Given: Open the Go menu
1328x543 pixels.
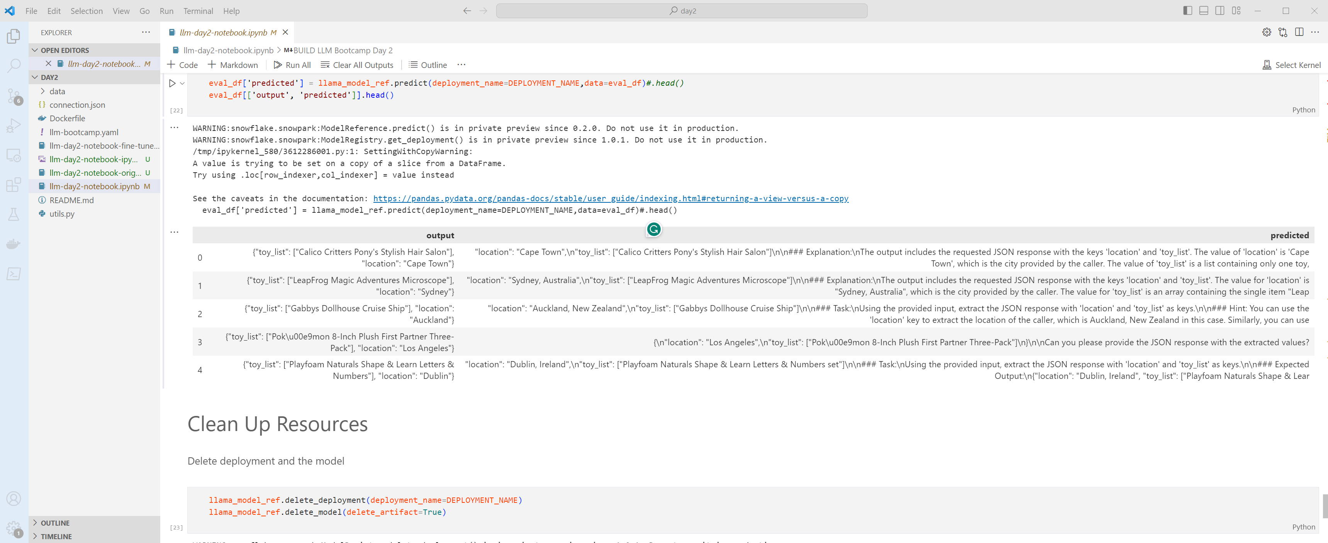Looking at the screenshot, I should click(x=144, y=11).
